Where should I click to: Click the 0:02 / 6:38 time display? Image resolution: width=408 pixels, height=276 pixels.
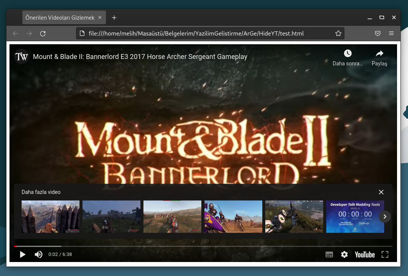(60, 254)
